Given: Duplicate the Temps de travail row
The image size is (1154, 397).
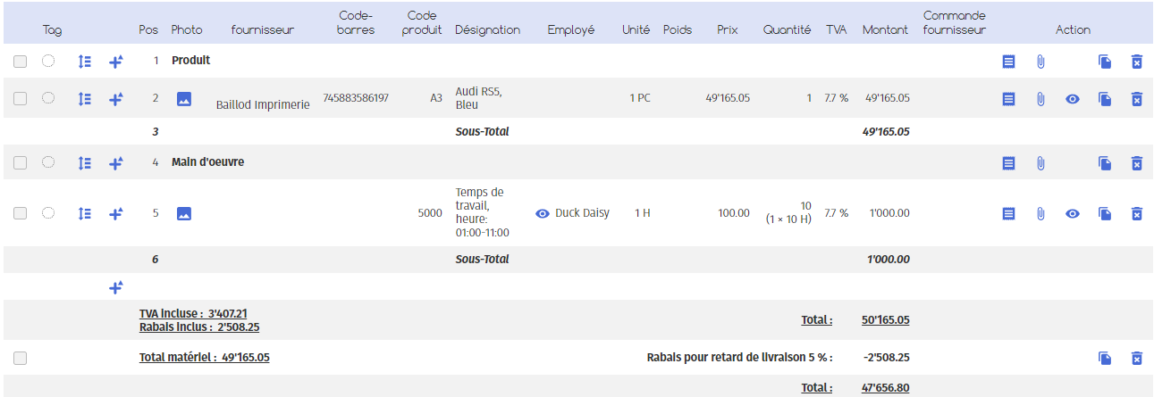Looking at the screenshot, I should [1105, 213].
